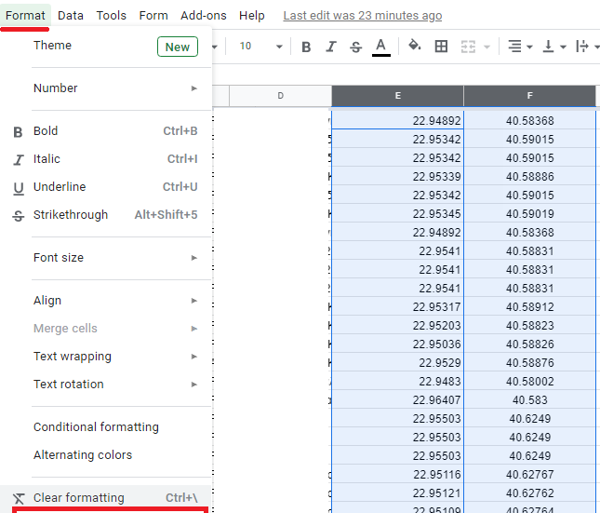Open the Tools menu
Screen dimensions: 600x513
pyautogui.click(x=111, y=15)
